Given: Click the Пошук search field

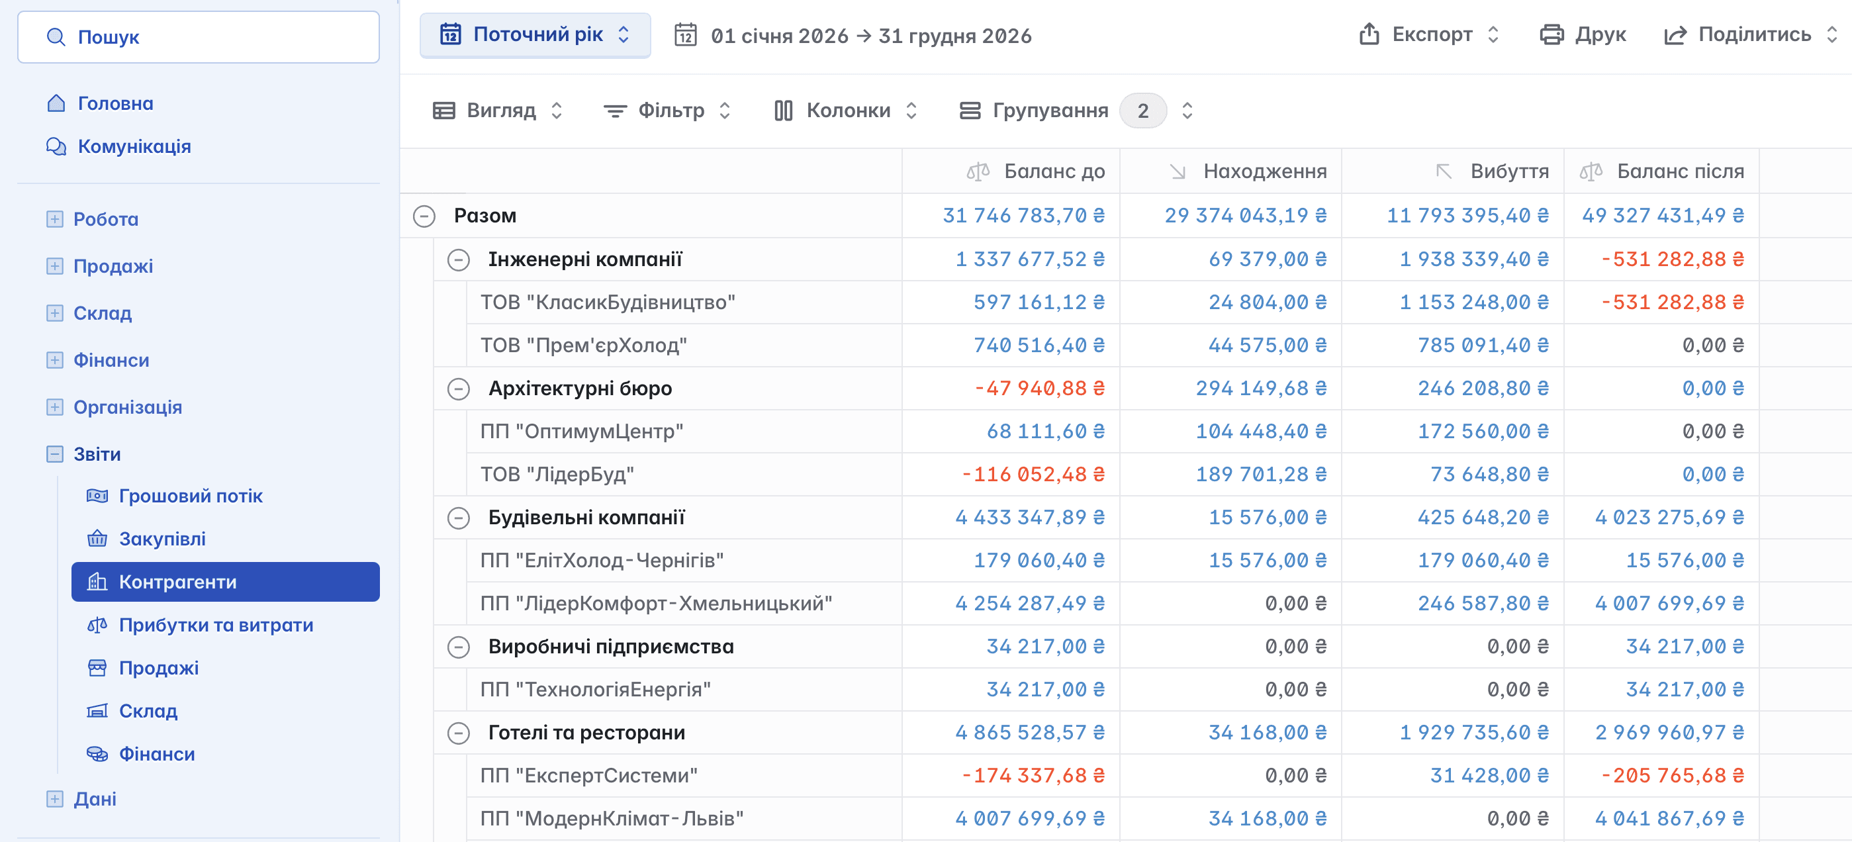Looking at the screenshot, I should click(x=199, y=36).
